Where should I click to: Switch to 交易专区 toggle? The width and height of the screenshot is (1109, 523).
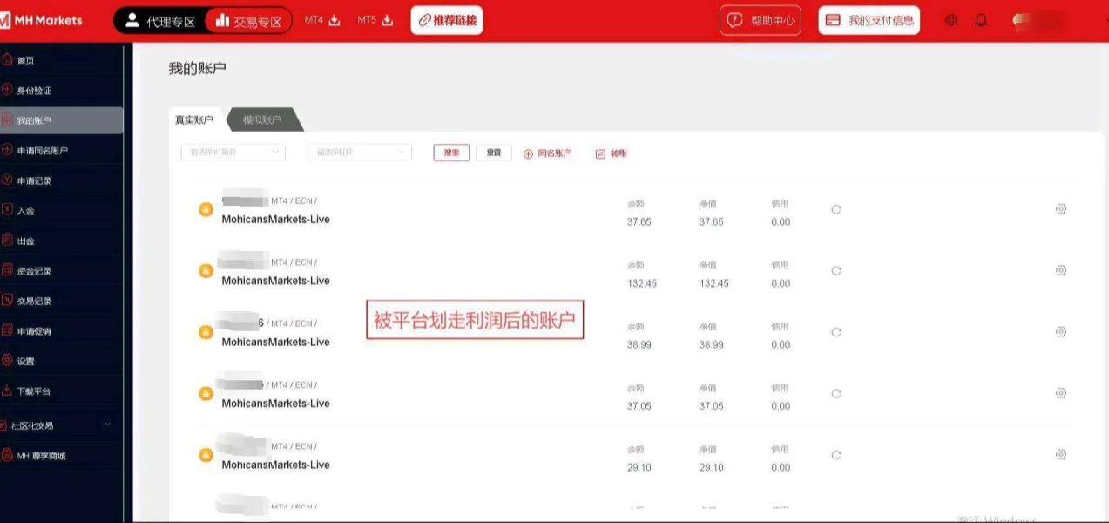coord(249,21)
